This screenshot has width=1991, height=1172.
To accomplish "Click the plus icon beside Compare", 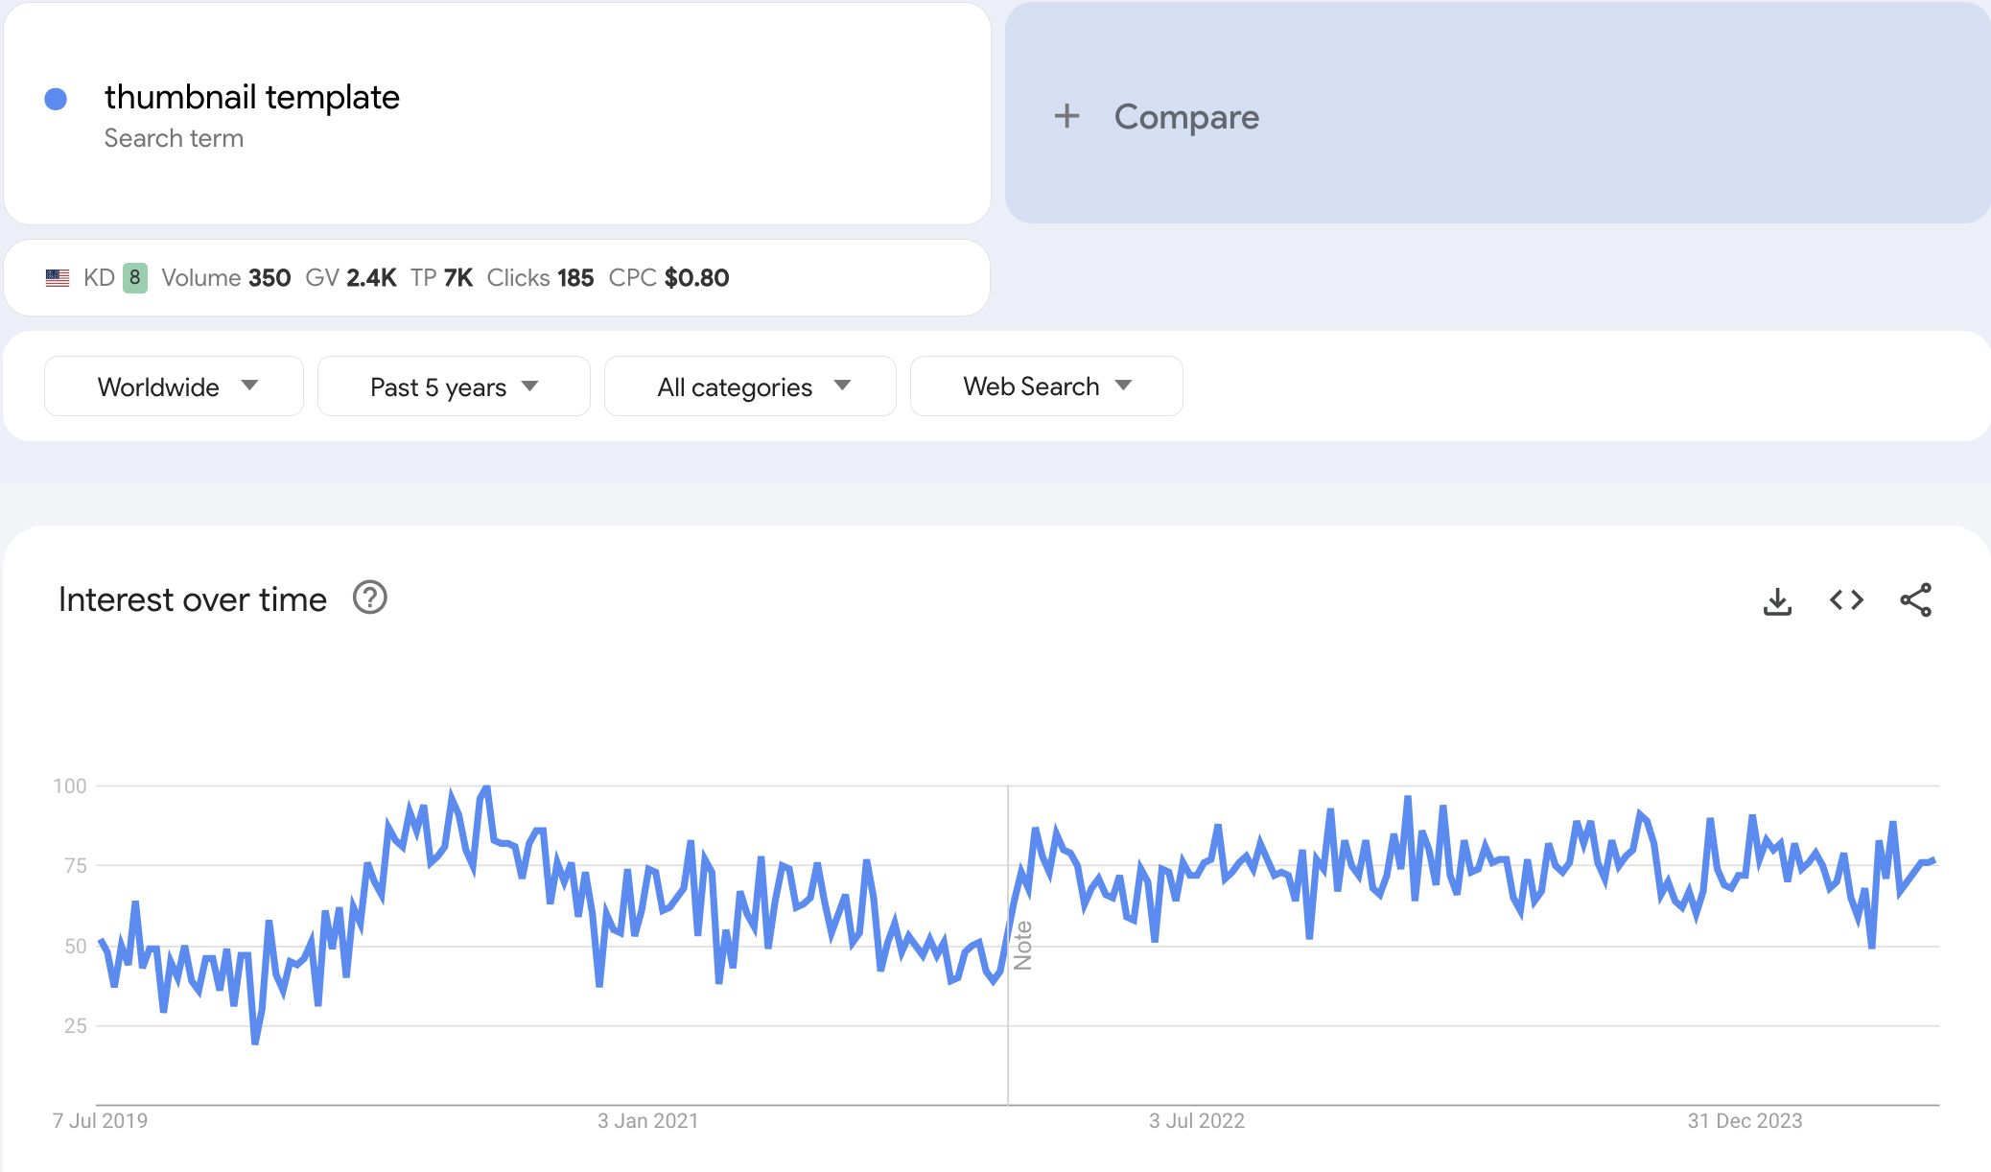I will (x=1066, y=117).
